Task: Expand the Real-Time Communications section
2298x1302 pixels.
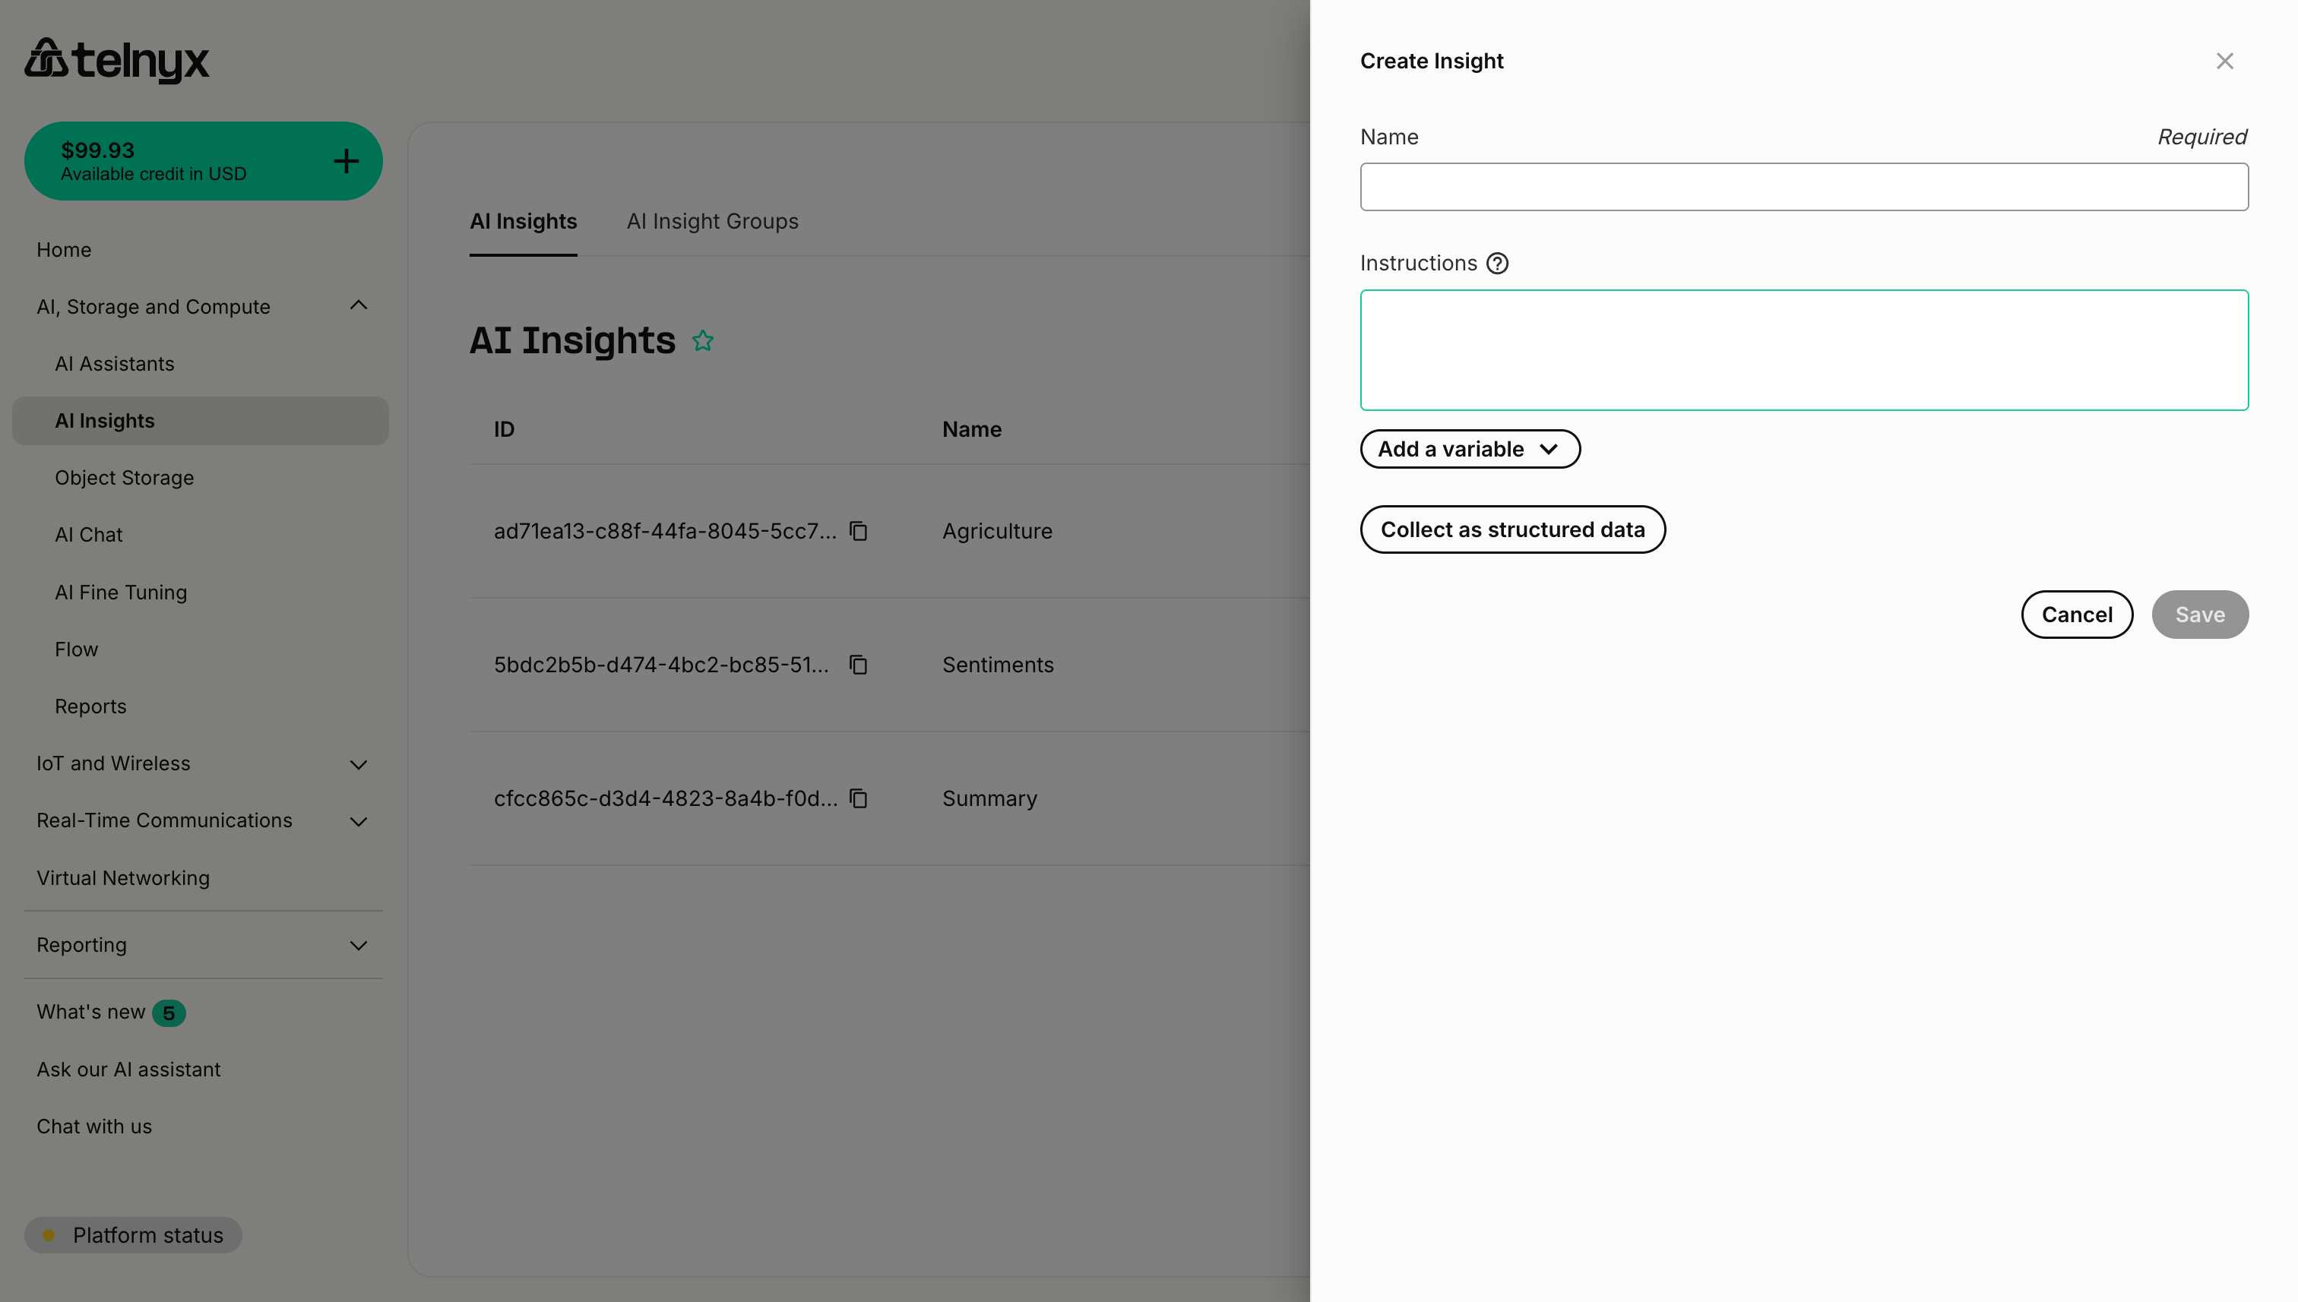Action: point(359,821)
